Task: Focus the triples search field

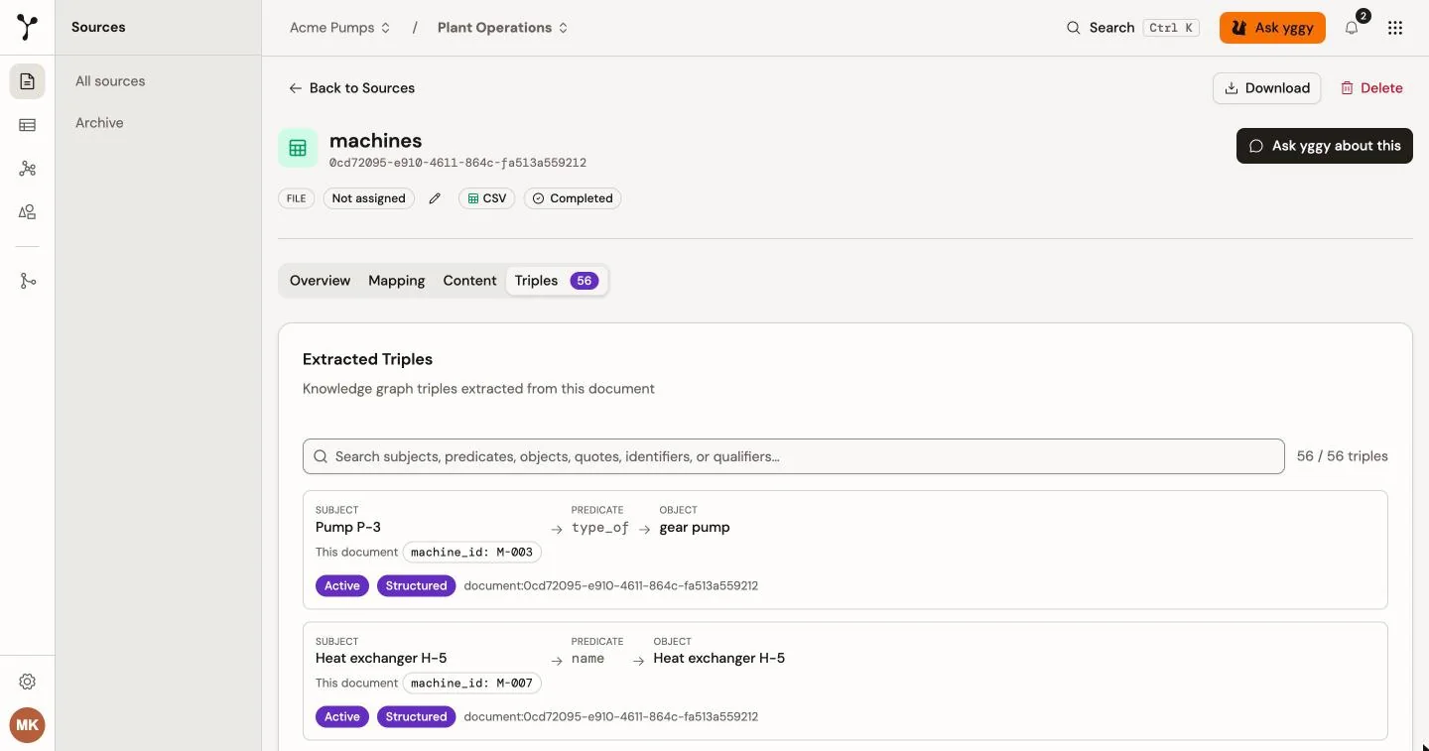Action: point(793,456)
